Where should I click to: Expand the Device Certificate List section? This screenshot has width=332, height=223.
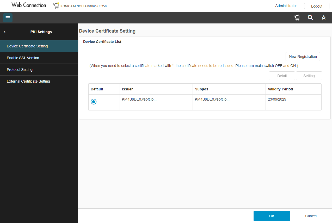pos(102,42)
